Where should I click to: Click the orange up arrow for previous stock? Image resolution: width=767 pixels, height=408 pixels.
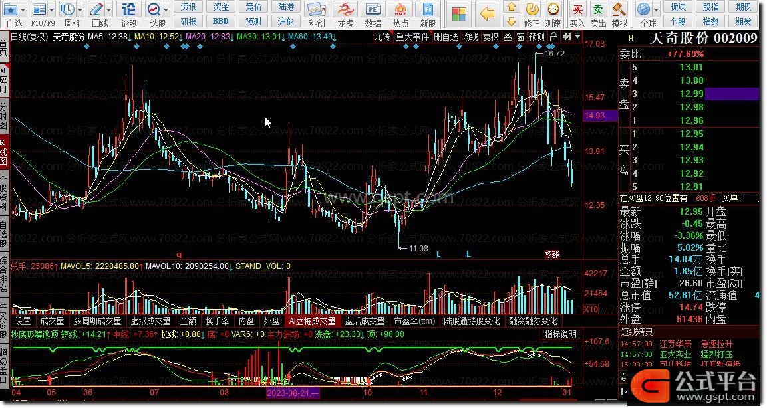coord(511,7)
